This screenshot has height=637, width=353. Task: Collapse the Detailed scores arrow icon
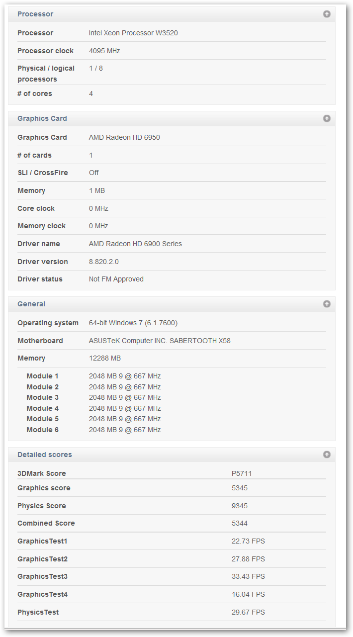[327, 455]
